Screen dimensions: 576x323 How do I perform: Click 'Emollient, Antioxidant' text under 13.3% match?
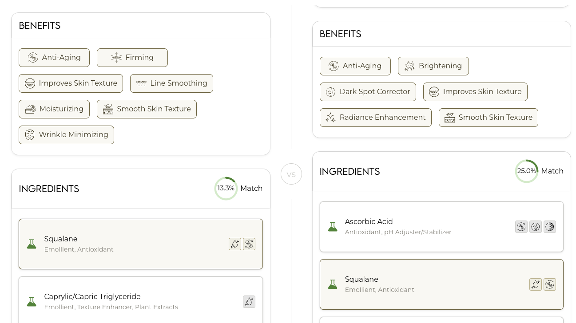79,249
